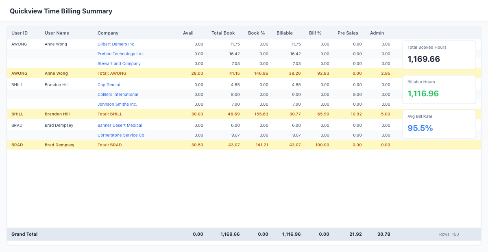Click the Billable column header
Image resolution: width=488 pixels, height=252 pixels.
pyautogui.click(x=284, y=33)
